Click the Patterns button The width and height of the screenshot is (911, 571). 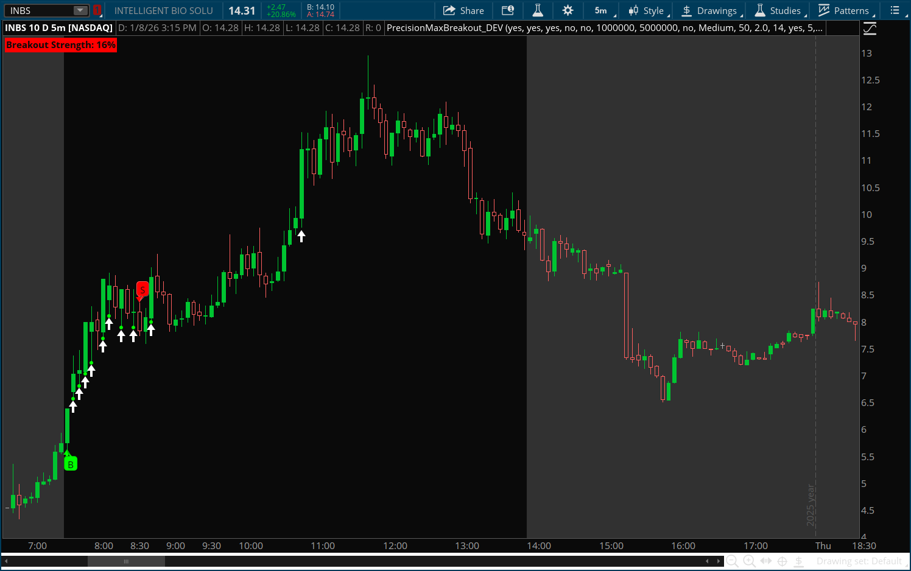(x=844, y=10)
